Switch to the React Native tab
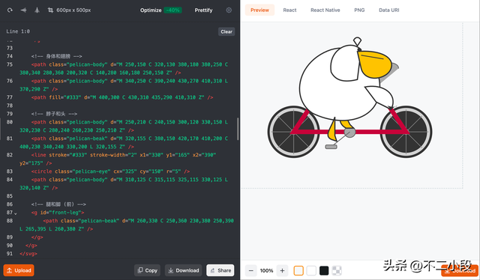 (x=325, y=10)
